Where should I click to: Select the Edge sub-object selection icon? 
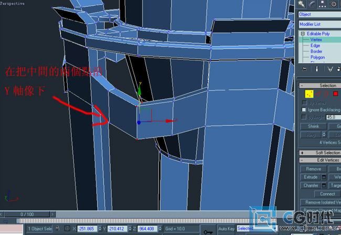pyautogui.click(x=318, y=94)
